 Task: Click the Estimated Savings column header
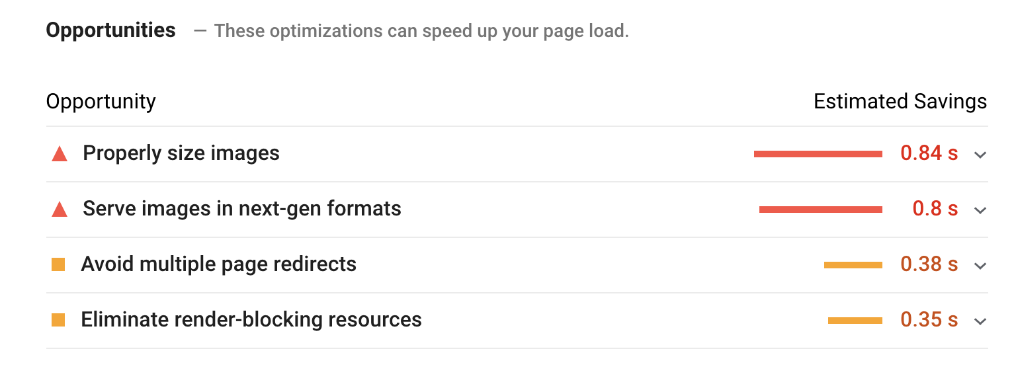click(900, 102)
